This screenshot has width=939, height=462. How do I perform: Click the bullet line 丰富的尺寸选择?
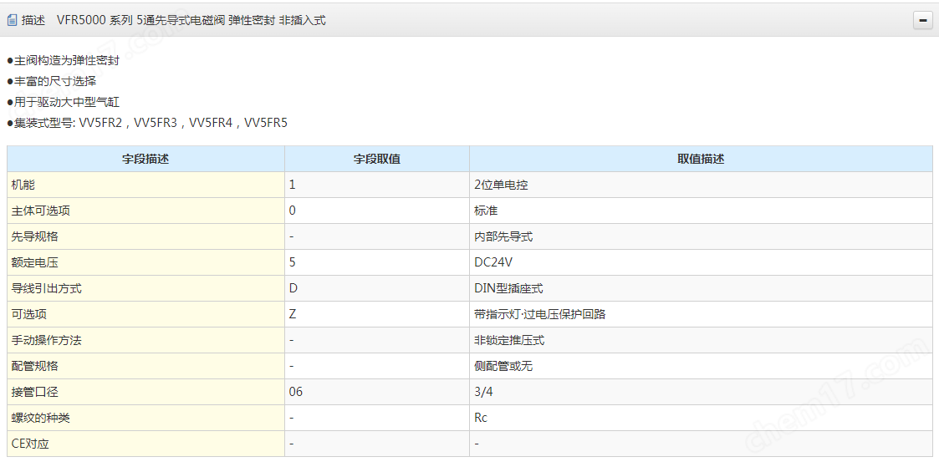click(x=52, y=81)
